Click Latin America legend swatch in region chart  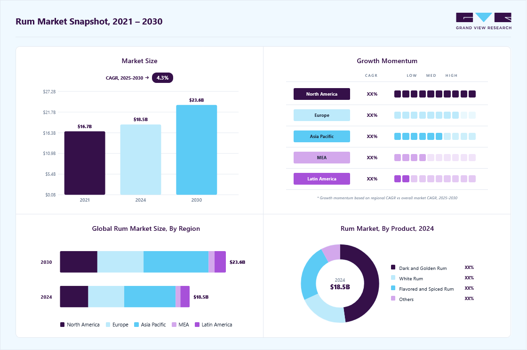pyautogui.click(x=197, y=325)
